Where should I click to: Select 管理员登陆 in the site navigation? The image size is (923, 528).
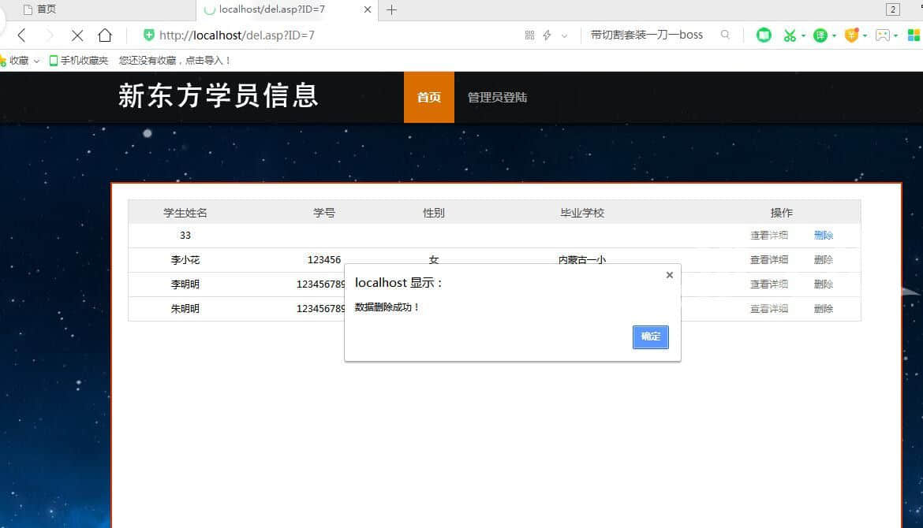pos(497,98)
